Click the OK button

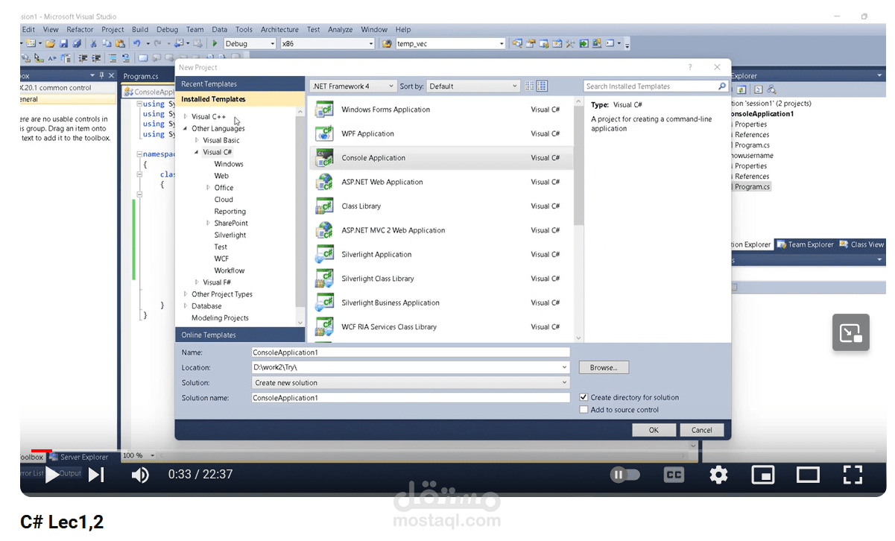click(x=654, y=430)
